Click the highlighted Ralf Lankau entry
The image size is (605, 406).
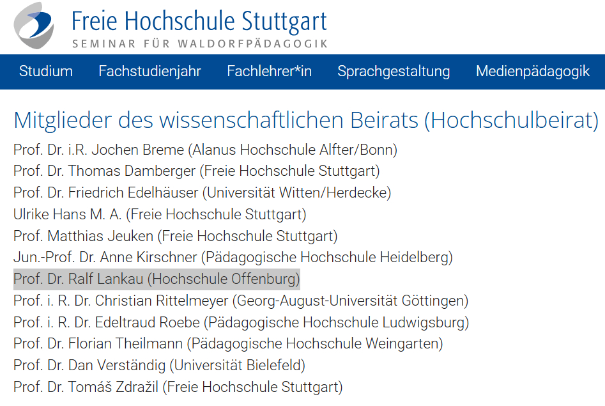(157, 279)
